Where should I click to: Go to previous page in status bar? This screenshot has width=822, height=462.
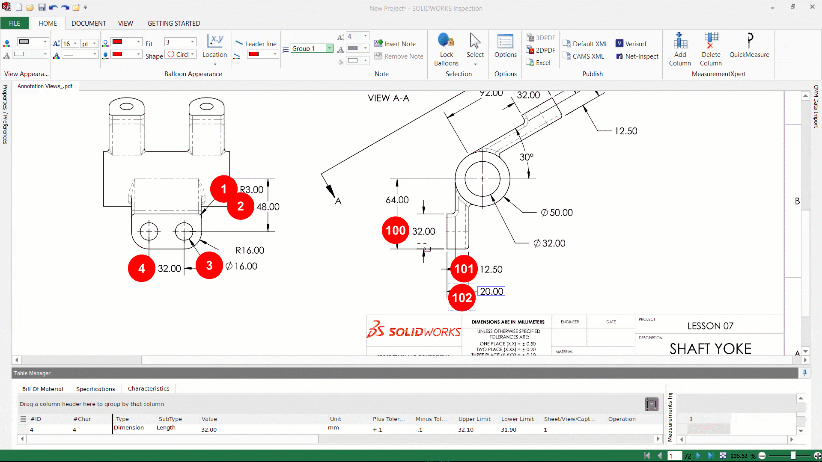[x=660, y=456]
